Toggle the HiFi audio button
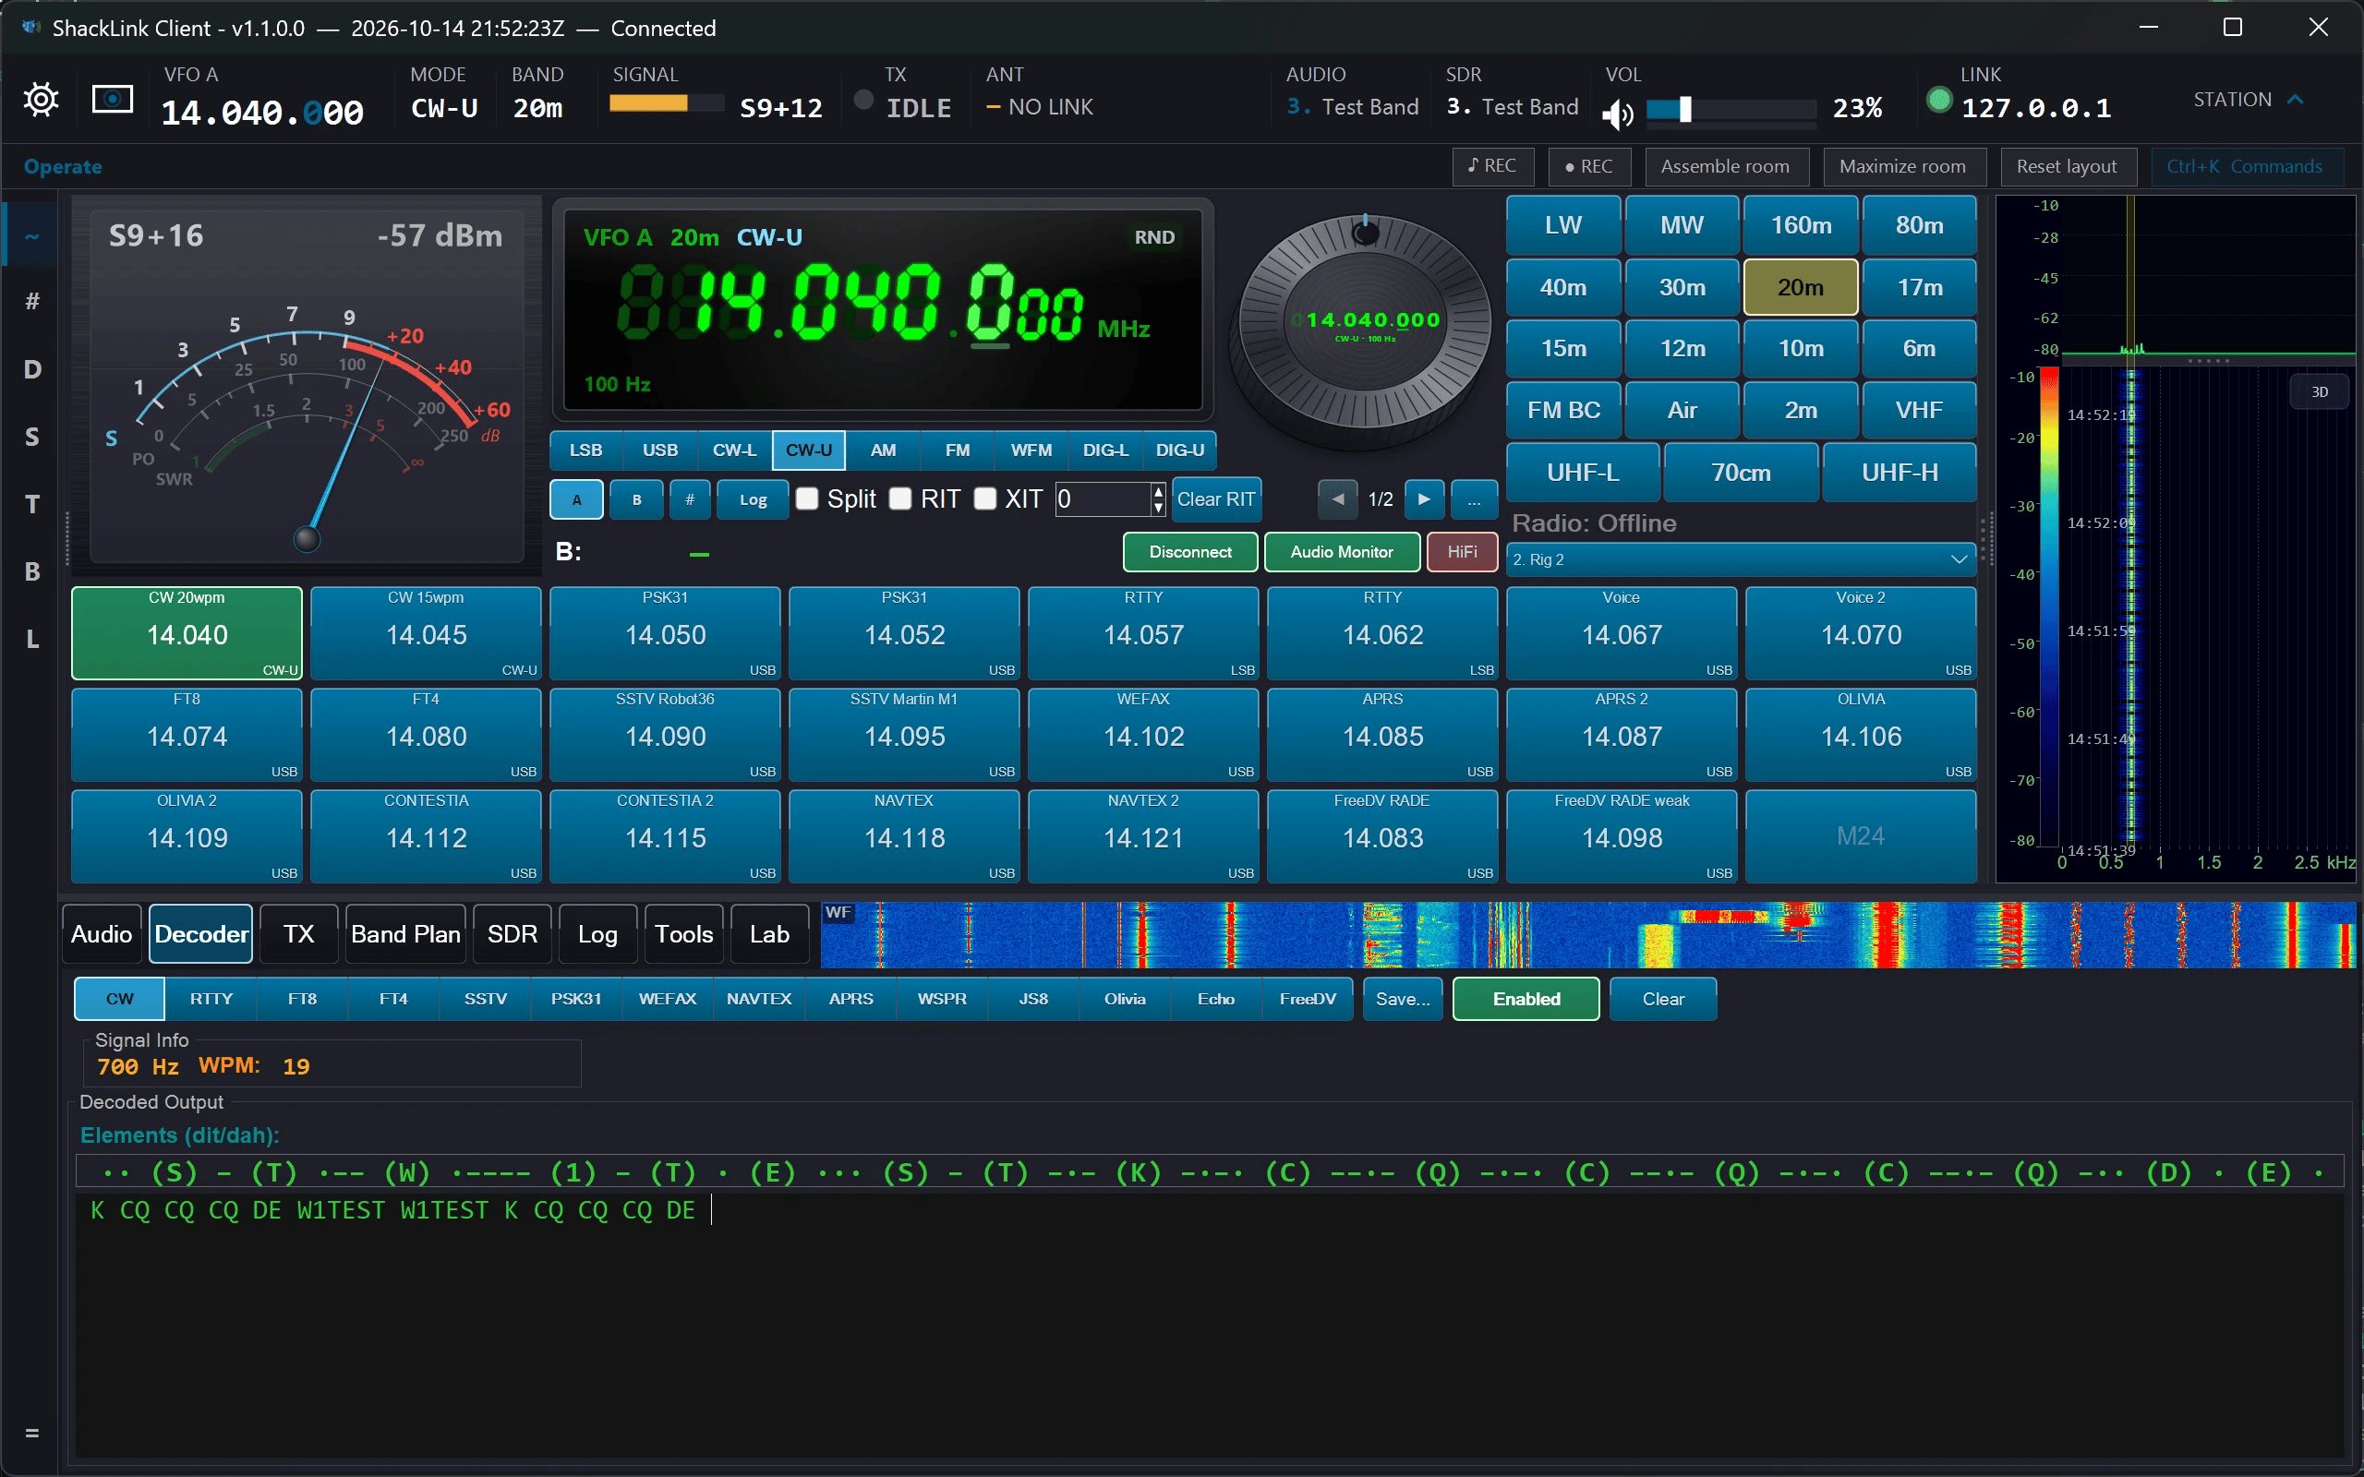This screenshot has height=1477, width=2364. pos(1462,552)
